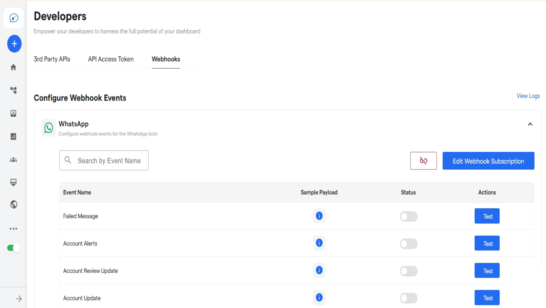The image size is (546, 308).
Task: Click Edit Webhook Subscription
Action: point(488,161)
